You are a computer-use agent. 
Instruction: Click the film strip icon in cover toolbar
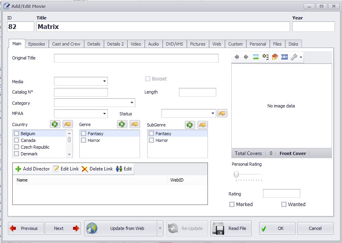pos(284,57)
